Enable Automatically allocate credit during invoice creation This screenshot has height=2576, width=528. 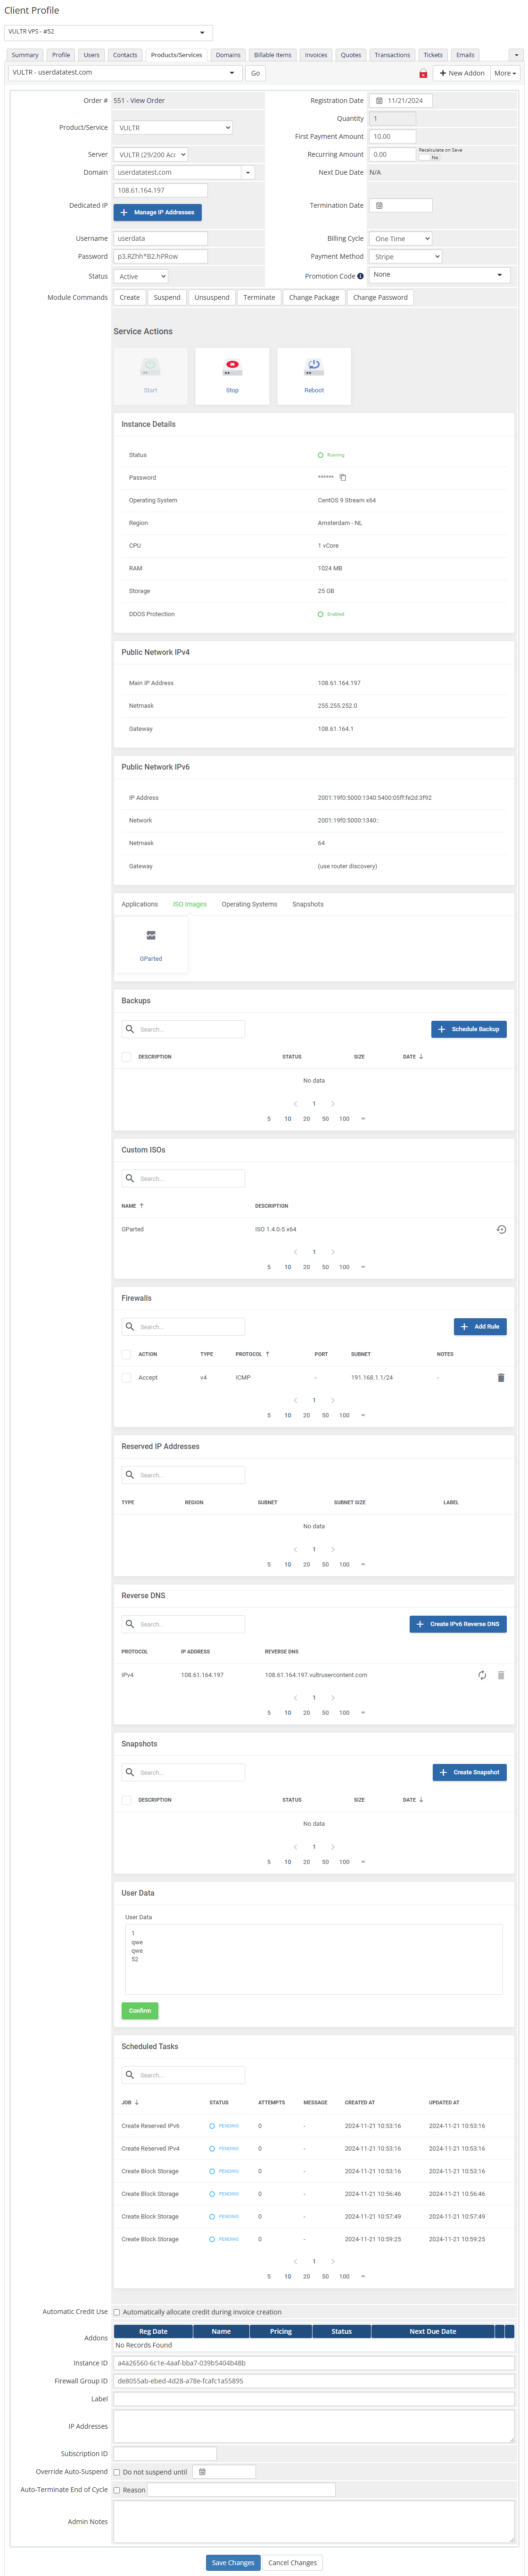point(117,2312)
